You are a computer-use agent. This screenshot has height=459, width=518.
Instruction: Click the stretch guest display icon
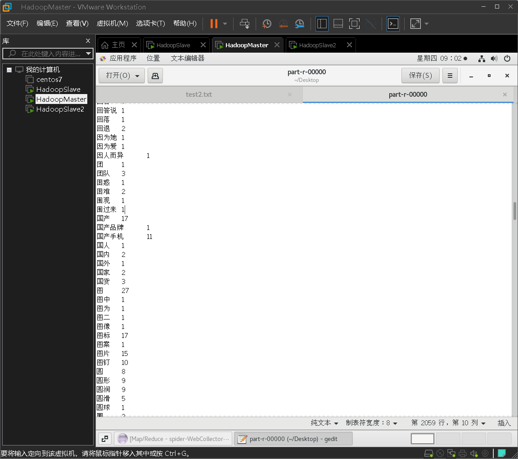pyautogui.click(x=415, y=24)
